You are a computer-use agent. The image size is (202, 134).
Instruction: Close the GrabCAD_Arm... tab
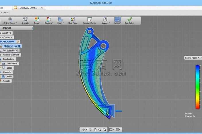point(42,8)
